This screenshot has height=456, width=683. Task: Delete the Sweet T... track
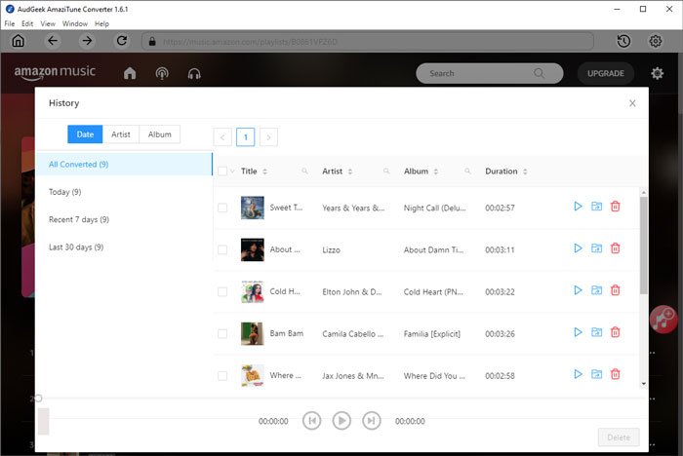(615, 207)
